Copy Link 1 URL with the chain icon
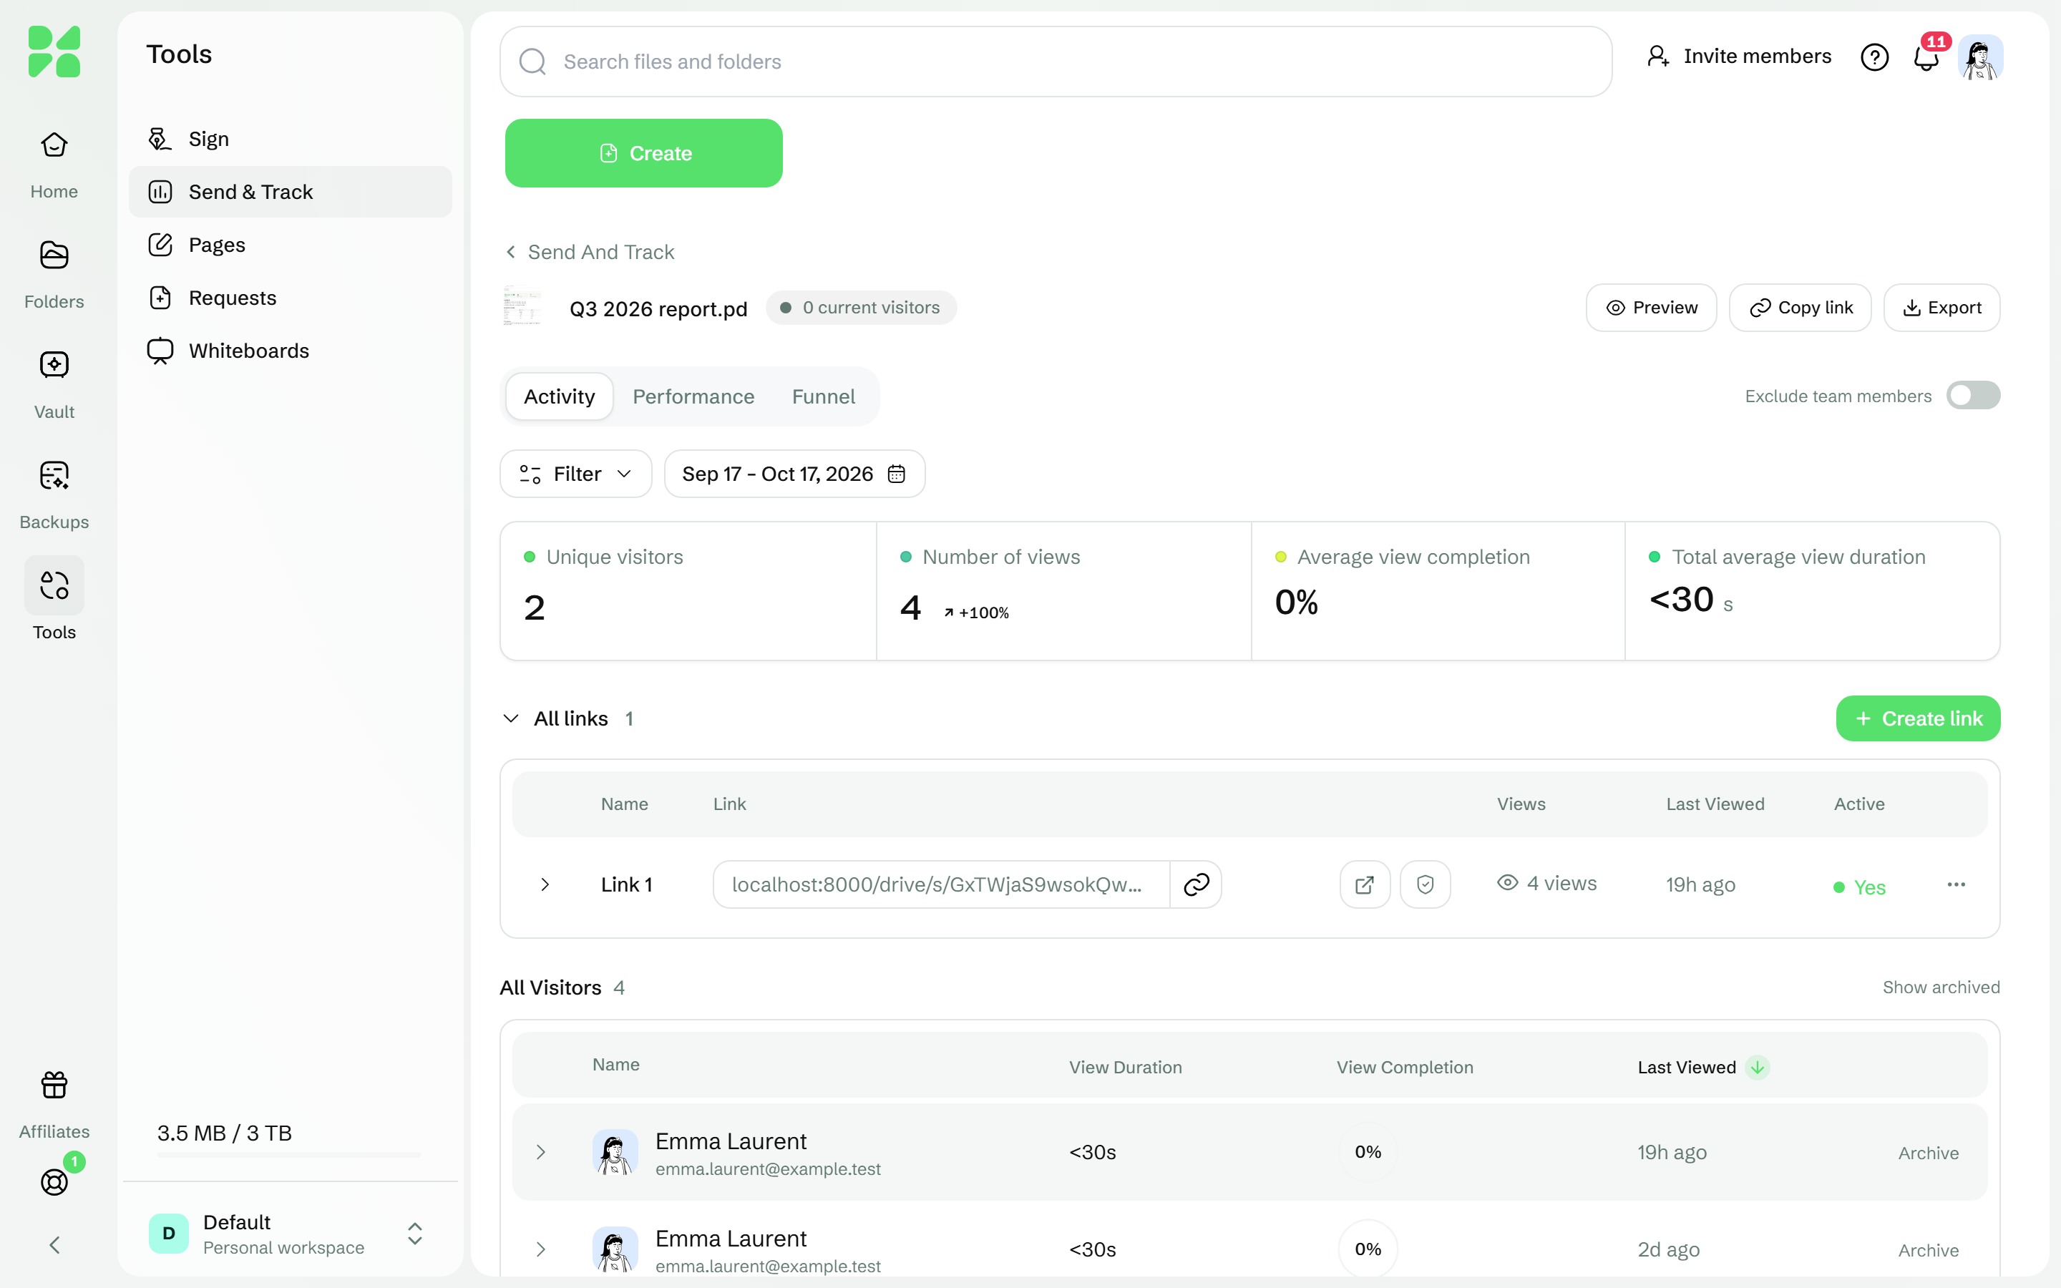This screenshot has height=1288, width=2061. click(x=1196, y=884)
